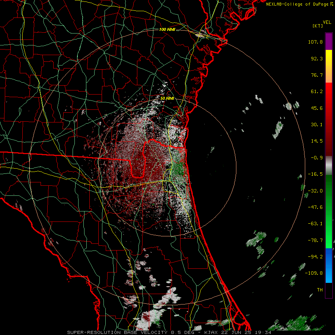Image resolution: width=335 pixels, height=335 pixels.
Task: Click the -0.9 legend value
Action: pos(317,158)
